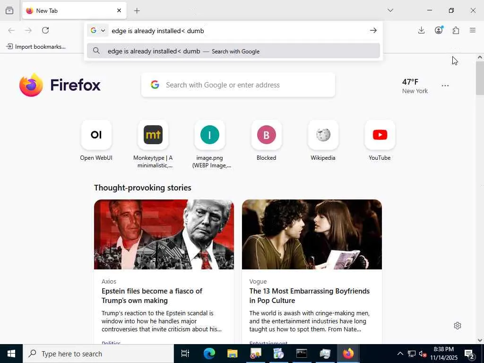
Task: Focus the 'Search with Google or enter address' box
Action: tap(238, 85)
